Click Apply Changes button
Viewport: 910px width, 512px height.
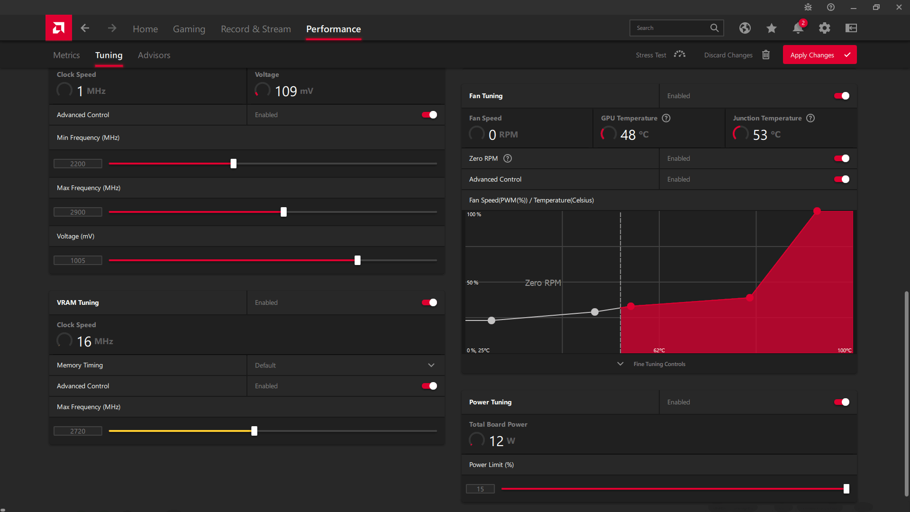point(819,55)
